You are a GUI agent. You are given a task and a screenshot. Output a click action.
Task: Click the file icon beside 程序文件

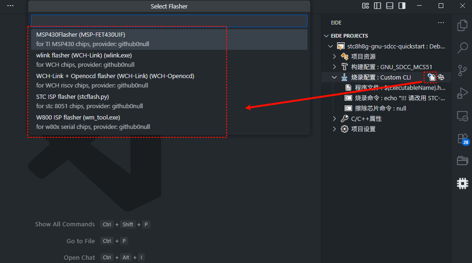pos(348,88)
